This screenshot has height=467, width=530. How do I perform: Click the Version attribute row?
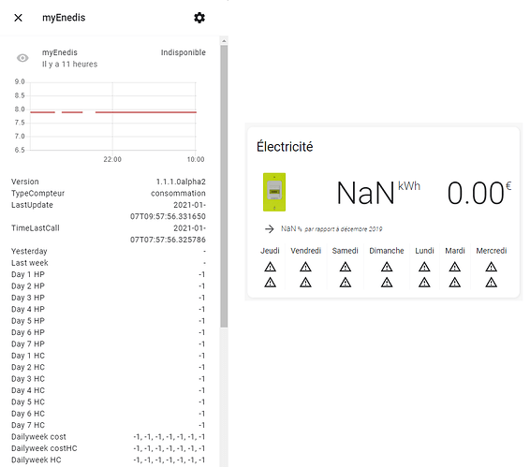click(109, 182)
